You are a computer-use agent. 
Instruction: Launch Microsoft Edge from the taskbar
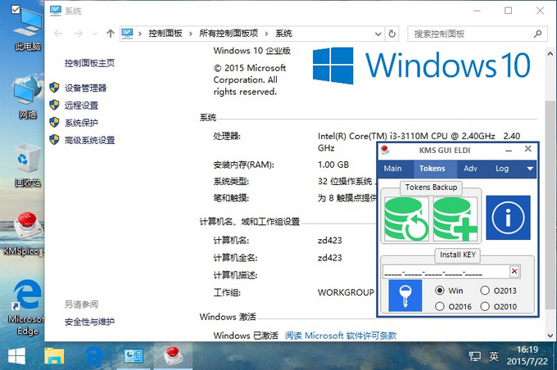[x=93, y=356]
